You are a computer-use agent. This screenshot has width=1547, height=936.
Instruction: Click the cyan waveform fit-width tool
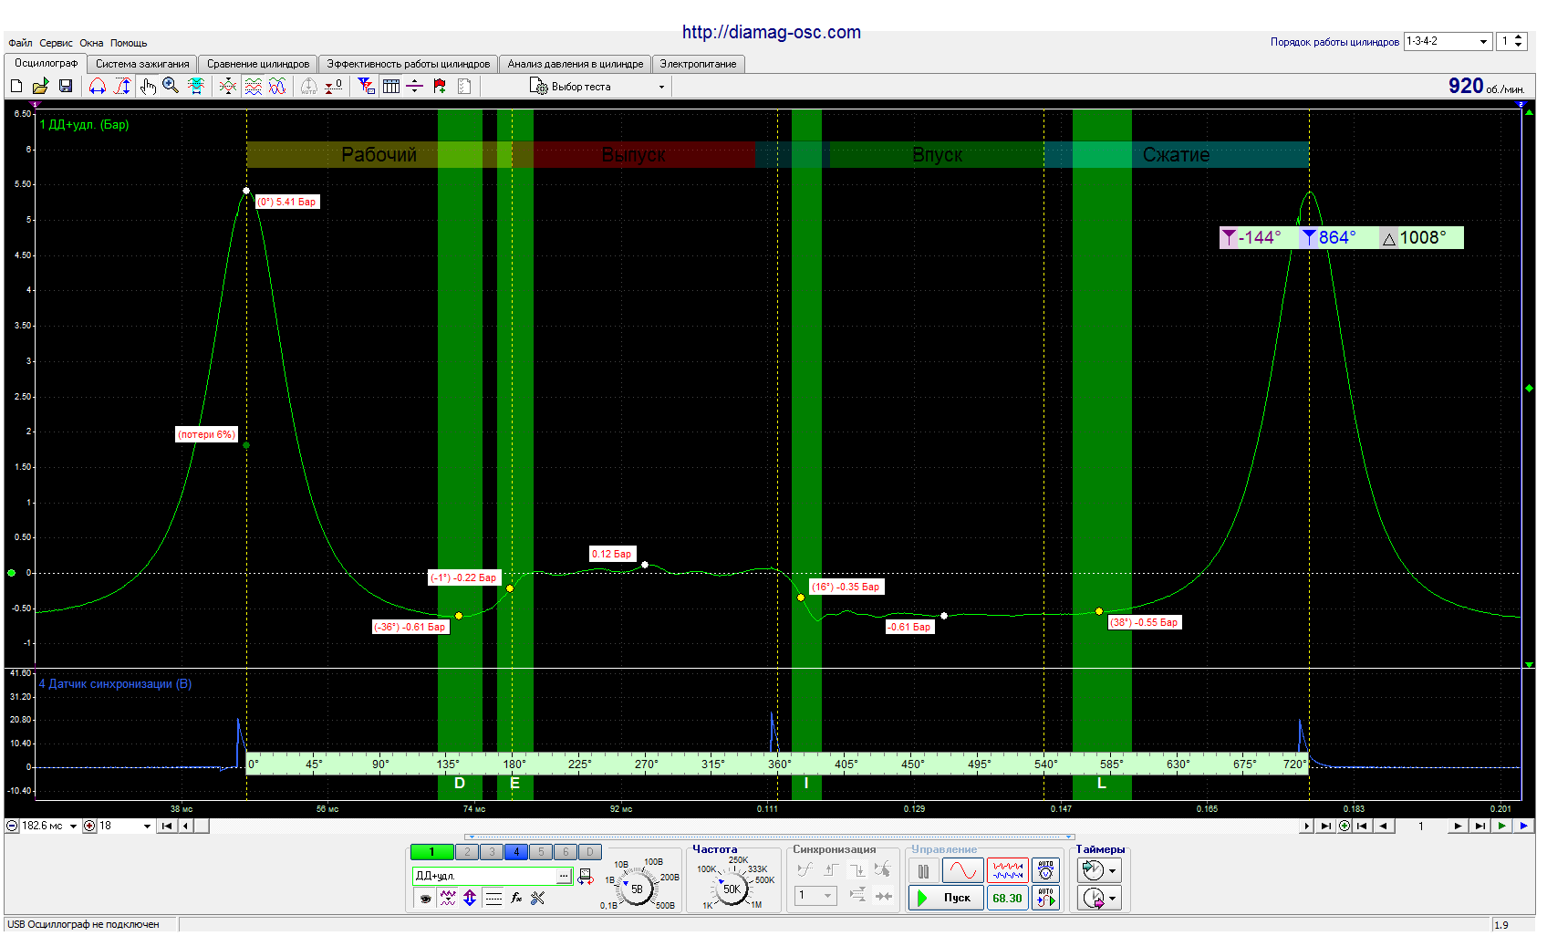point(195,86)
